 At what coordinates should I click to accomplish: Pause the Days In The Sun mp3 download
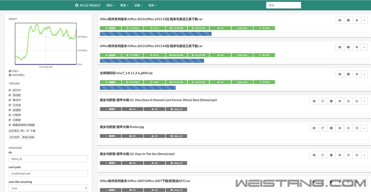[x=314, y=155]
